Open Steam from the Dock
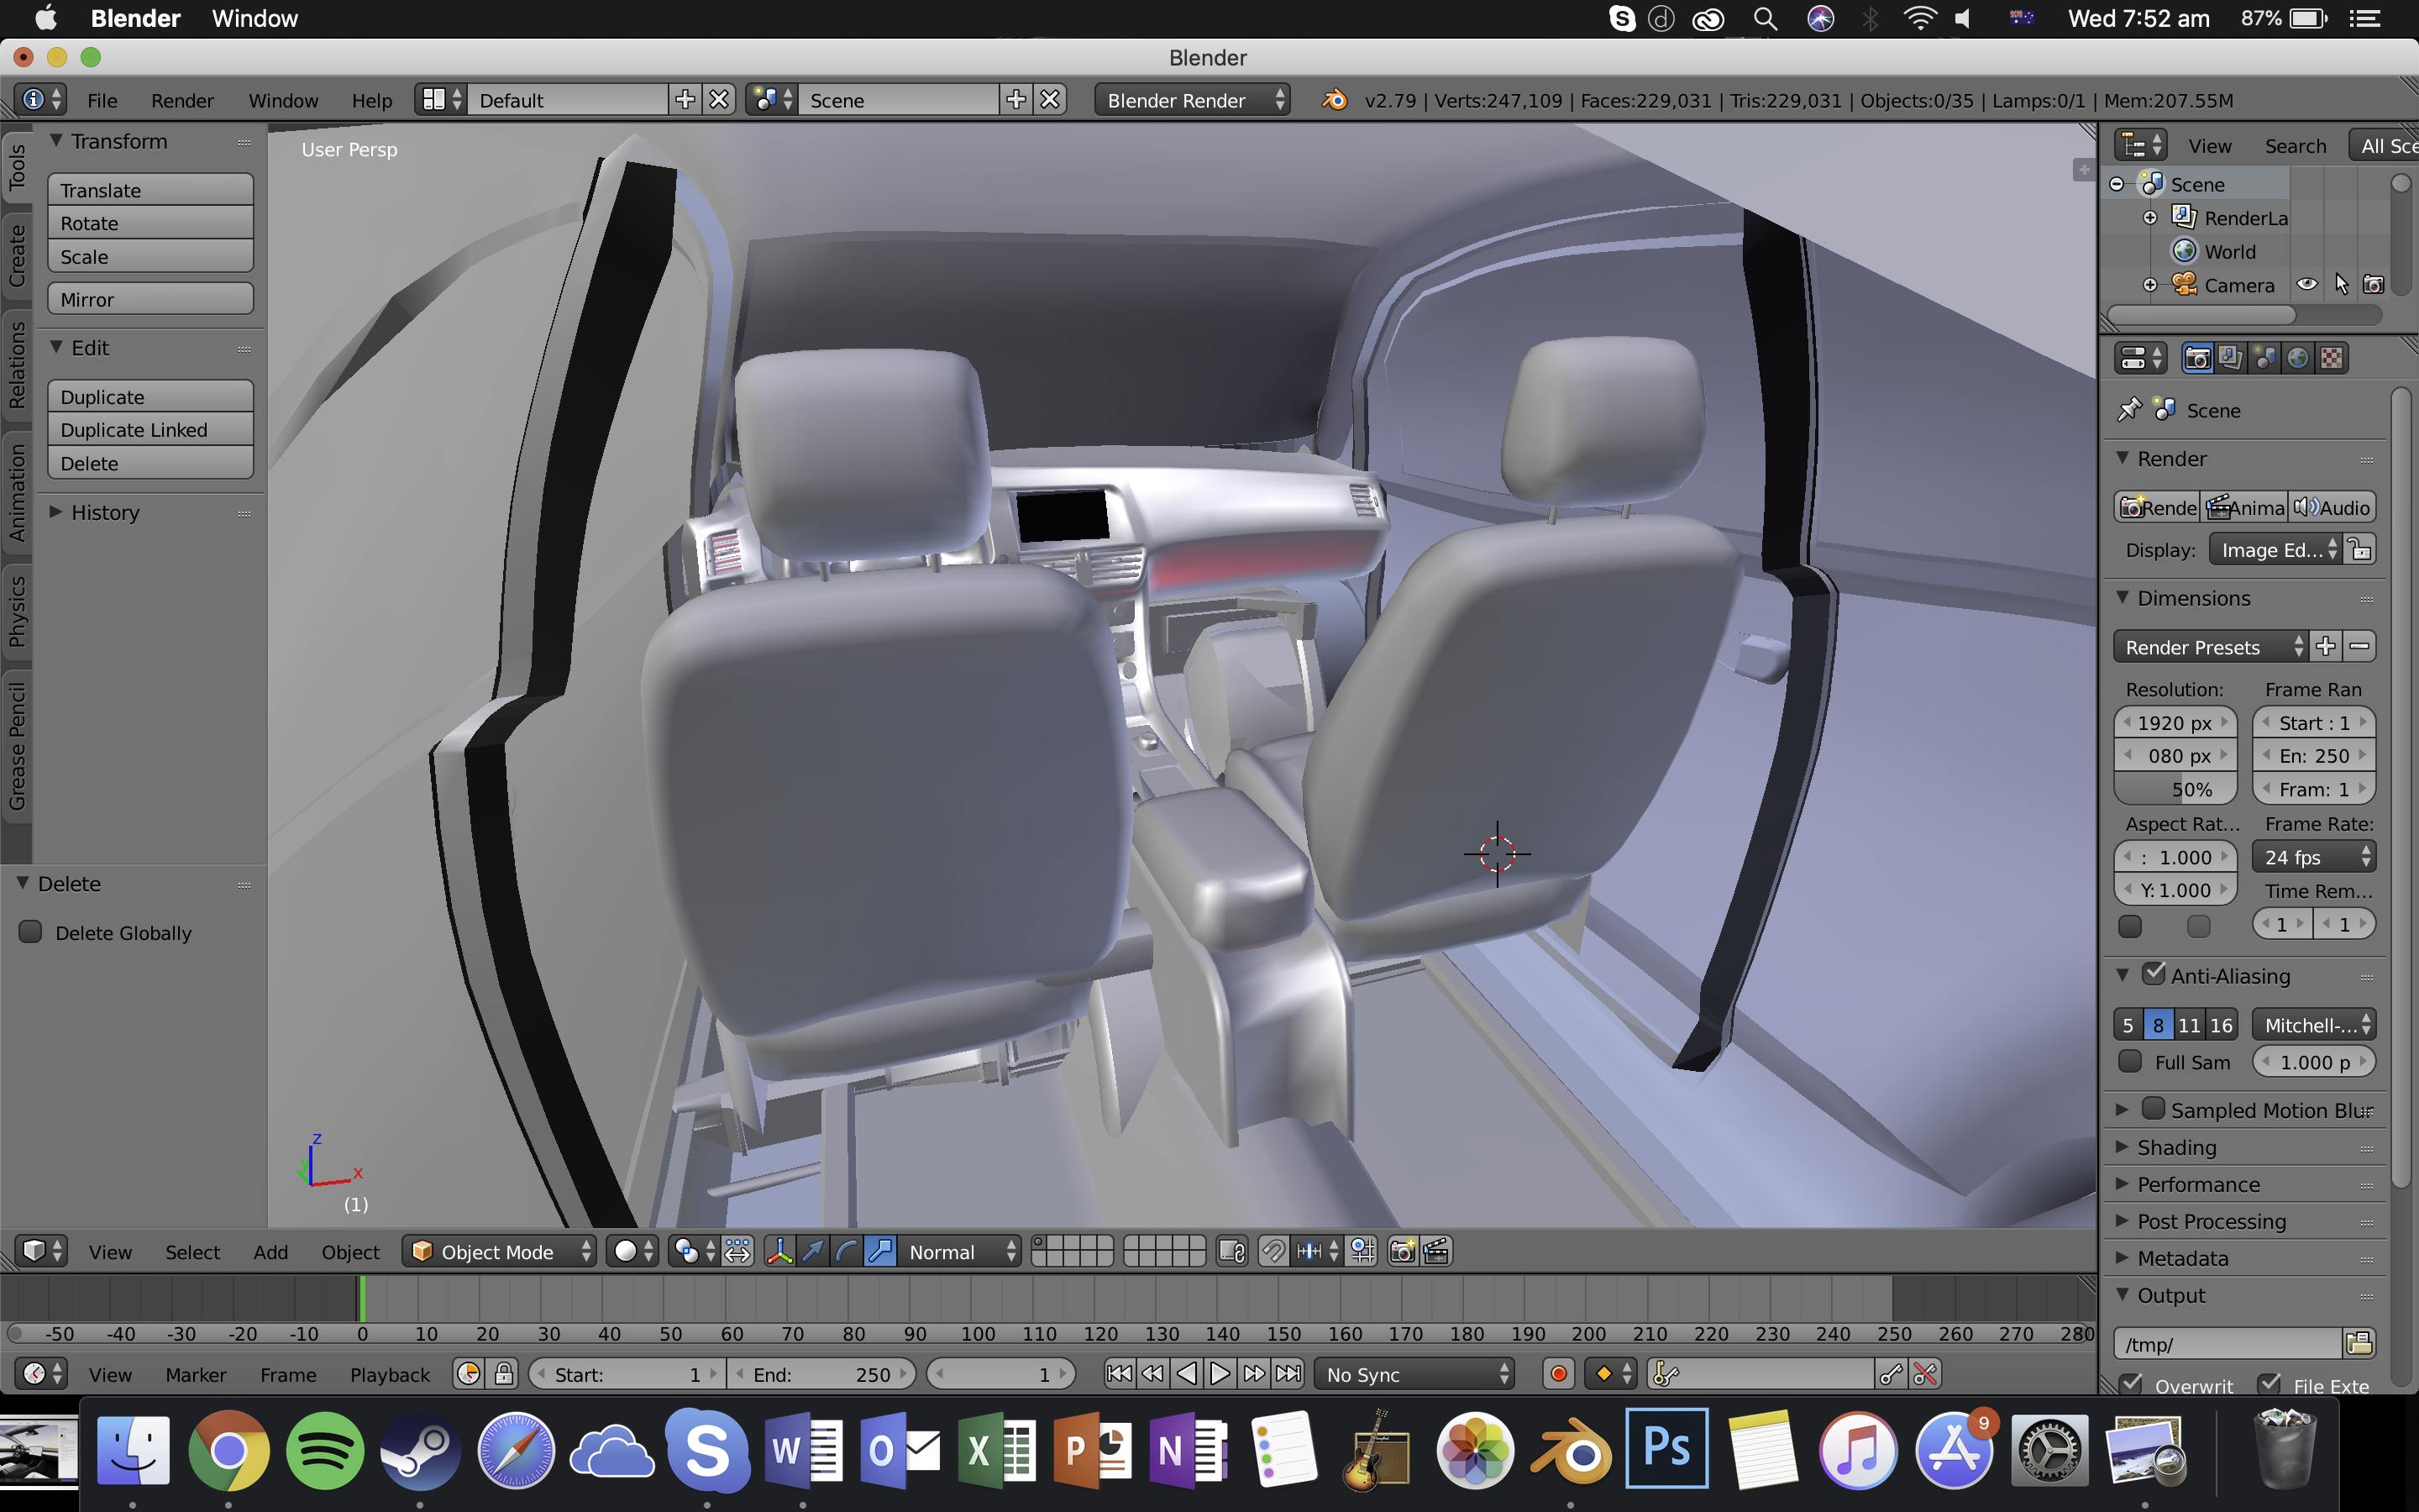 tap(421, 1450)
